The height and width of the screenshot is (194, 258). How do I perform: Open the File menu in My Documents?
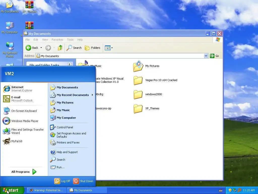(27, 40)
